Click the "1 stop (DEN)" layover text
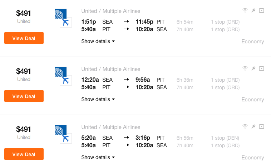This screenshot has height=168, width=271. [x=225, y=138]
